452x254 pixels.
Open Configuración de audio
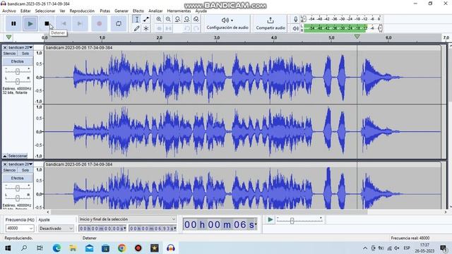tap(227, 23)
